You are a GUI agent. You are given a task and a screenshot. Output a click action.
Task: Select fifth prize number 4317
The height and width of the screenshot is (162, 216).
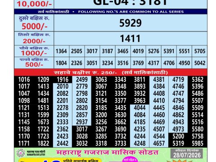coord(153,63)
